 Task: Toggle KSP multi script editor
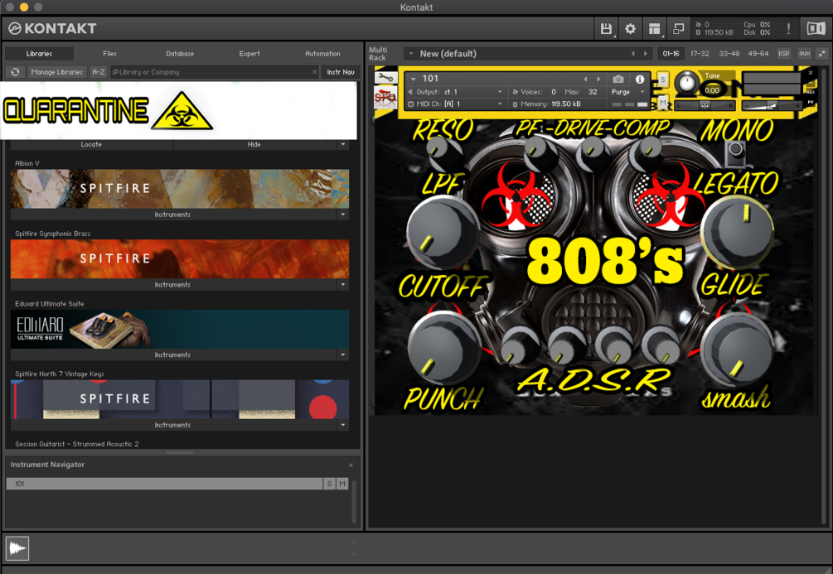(783, 54)
